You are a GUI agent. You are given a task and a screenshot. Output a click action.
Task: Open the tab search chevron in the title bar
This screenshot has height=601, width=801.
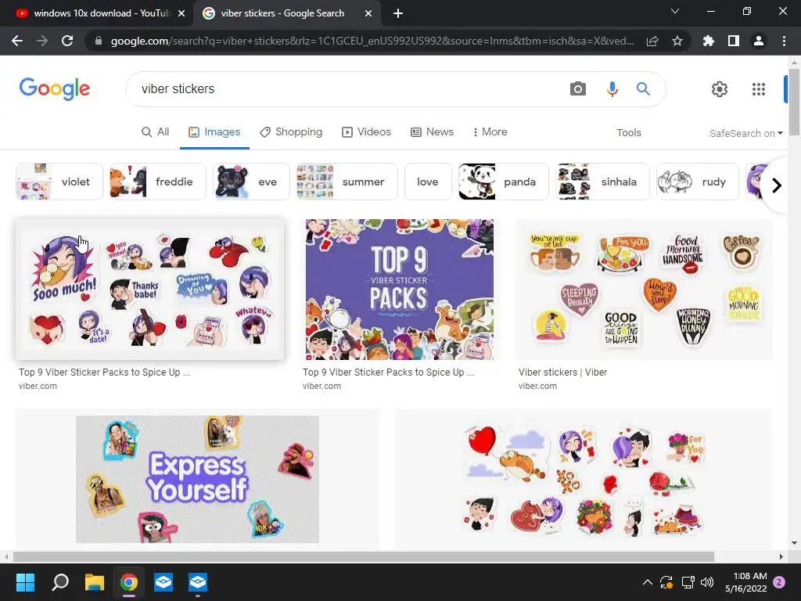pyautogui.click(x=675, y=11)
